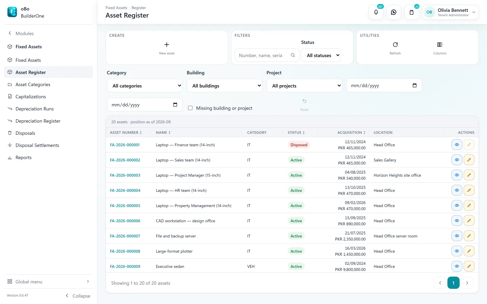Screen dimensions: 487x304
Task: Edit asset FA-2026-000009 with pencil icon
Action: click(x=469, y=266)
